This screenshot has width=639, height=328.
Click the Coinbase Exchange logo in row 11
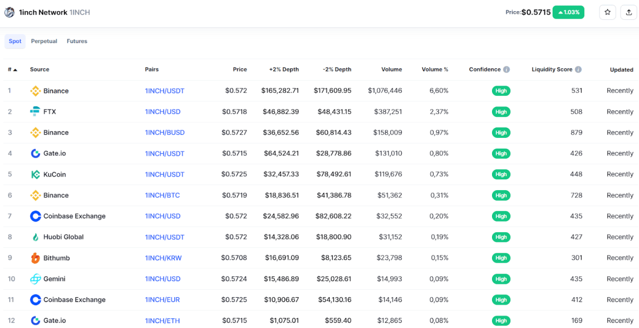[x=35, y=300]
